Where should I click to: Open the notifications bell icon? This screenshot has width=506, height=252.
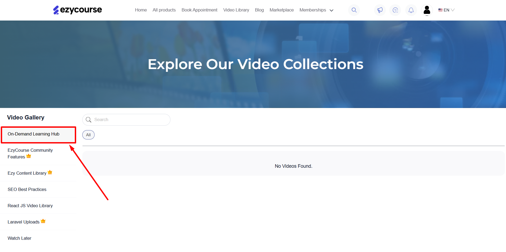[x=411, y=10]
